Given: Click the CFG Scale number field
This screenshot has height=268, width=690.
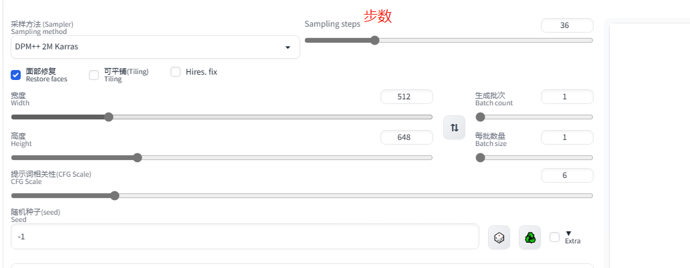Looking at the screenshot, I should point(566,175).
